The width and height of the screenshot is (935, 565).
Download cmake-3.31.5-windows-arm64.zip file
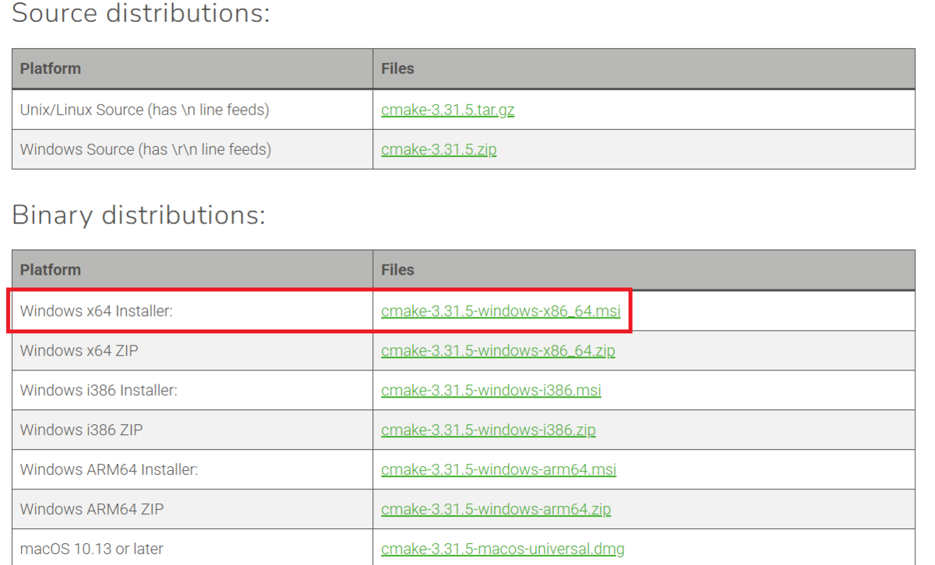[x=496, y=510]
